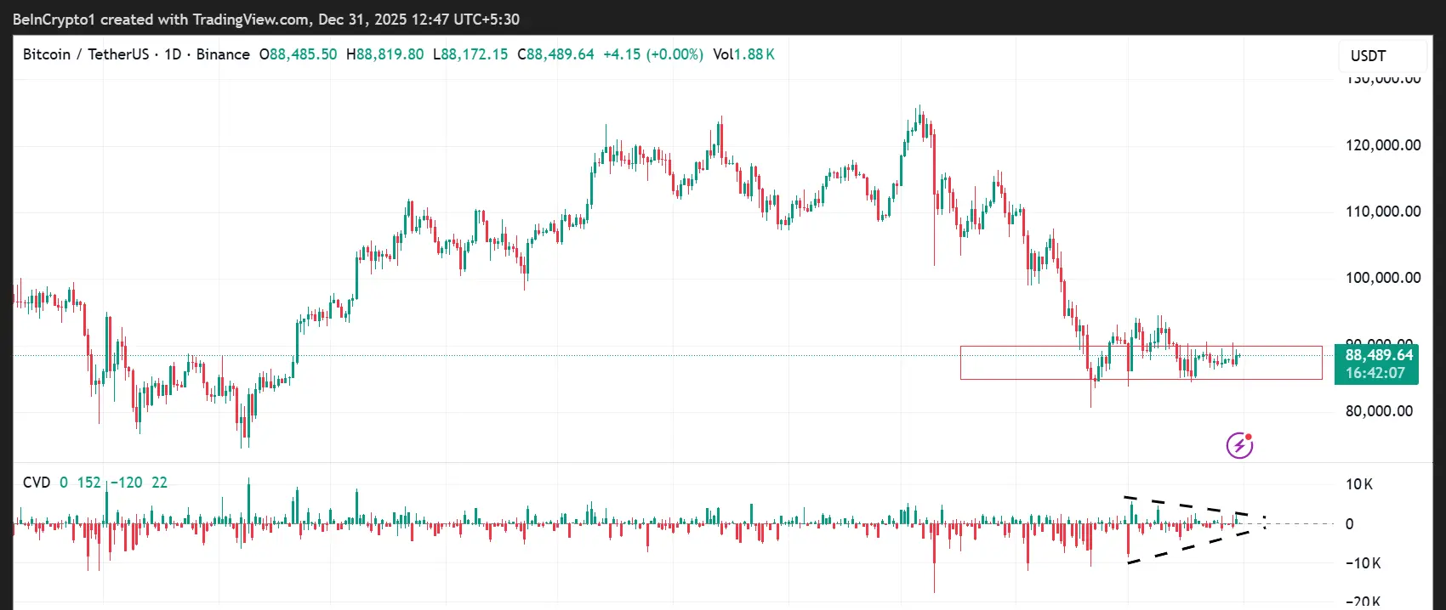The image size is (1446, 610).
Task: Click the 120,000.00 price scale level
Action: (x=1384, y=144)
